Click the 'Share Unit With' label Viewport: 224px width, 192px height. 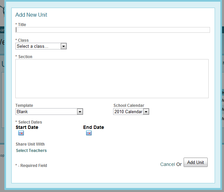(x=30, y=144)
